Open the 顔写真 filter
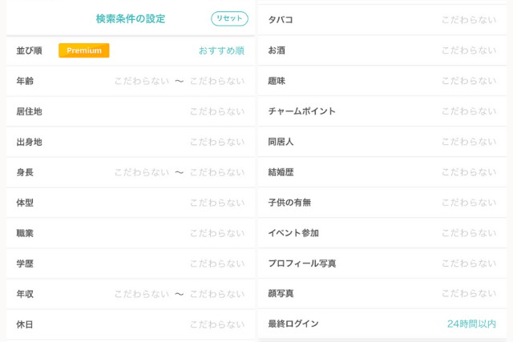 [382, 294]
